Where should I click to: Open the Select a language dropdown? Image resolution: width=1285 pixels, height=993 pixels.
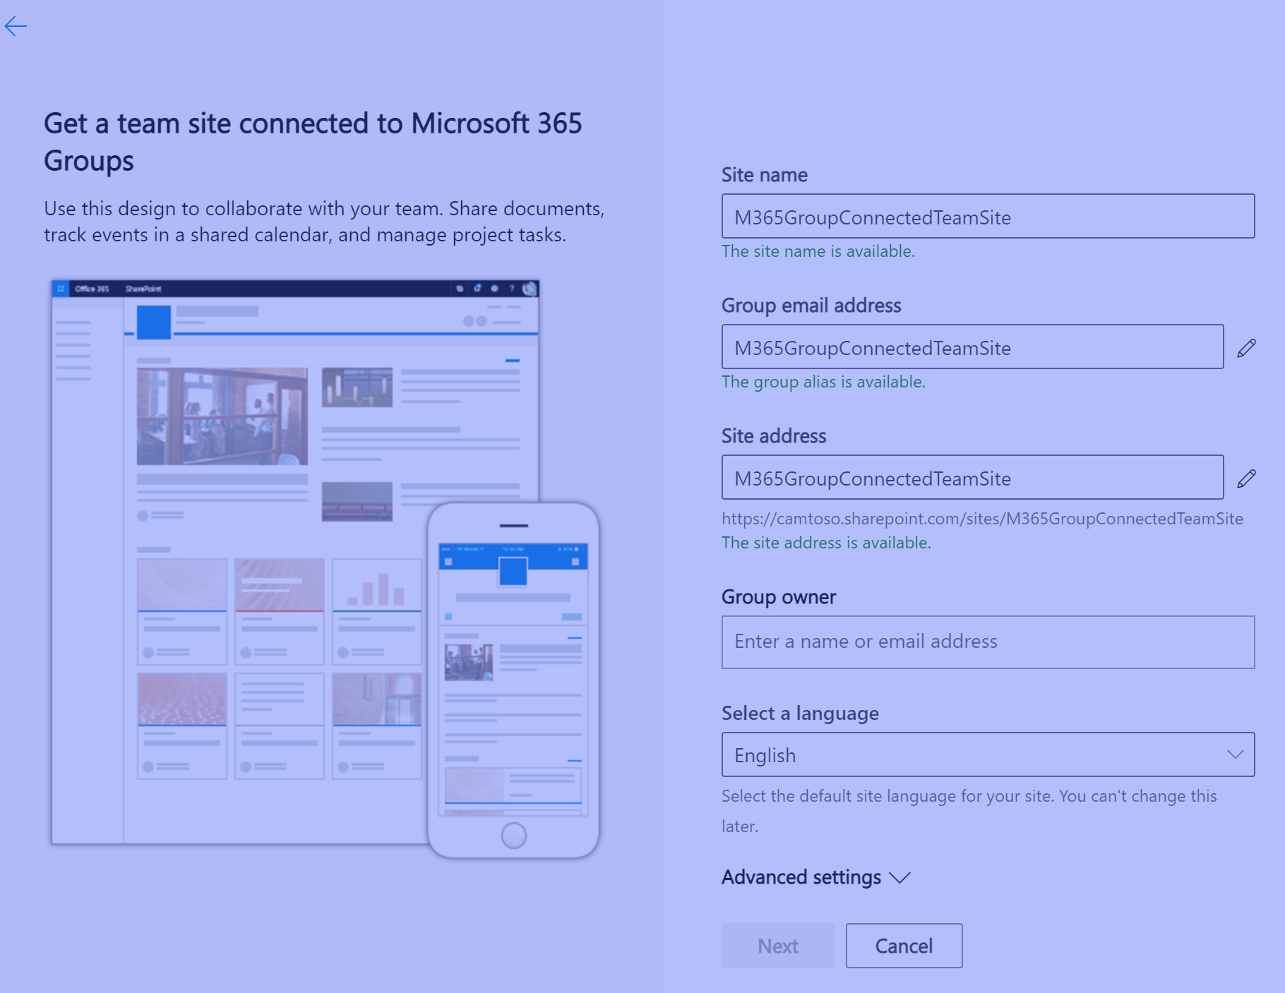tap(988, 754)
